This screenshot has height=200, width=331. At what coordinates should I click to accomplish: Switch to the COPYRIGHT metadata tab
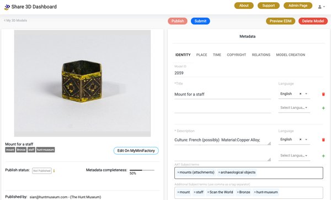tap(237, 55)
